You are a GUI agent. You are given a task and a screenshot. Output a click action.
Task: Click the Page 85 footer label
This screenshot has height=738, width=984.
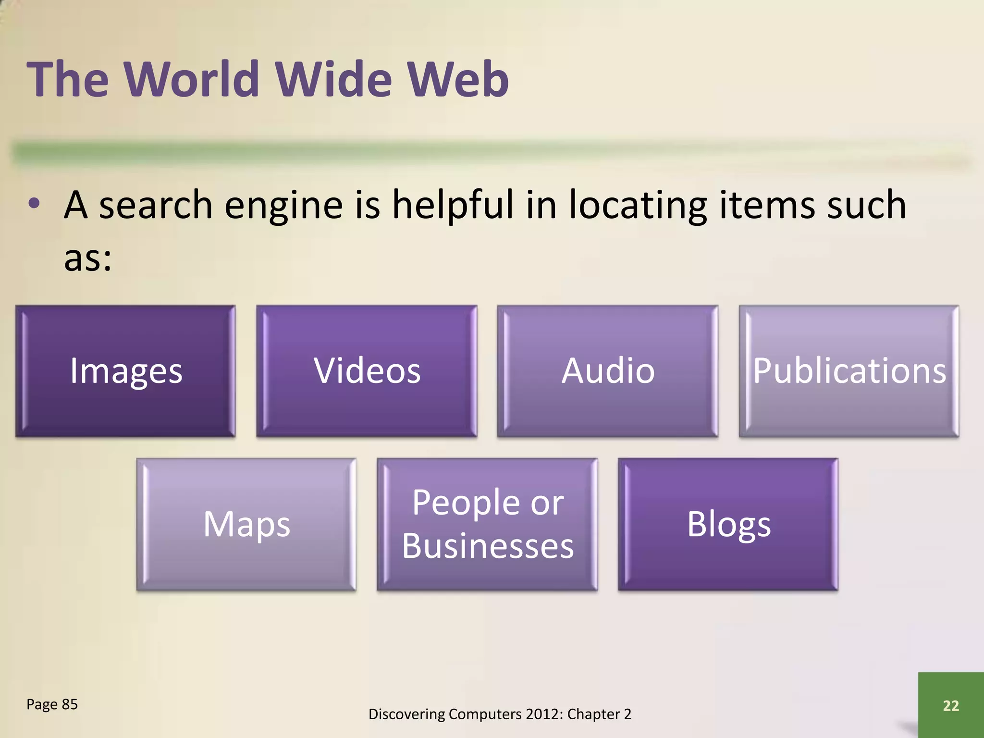[x=52, y=704]
